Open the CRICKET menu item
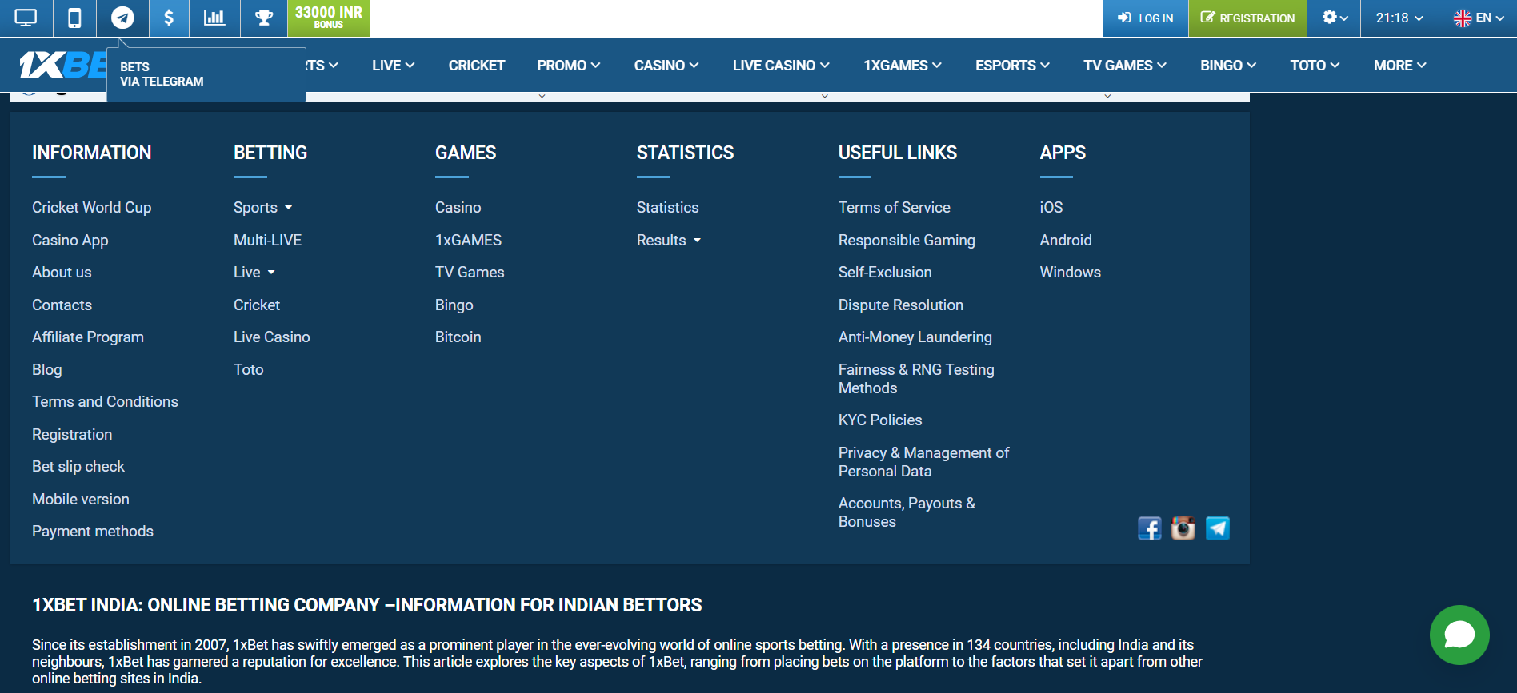 (x=477, y=66)
